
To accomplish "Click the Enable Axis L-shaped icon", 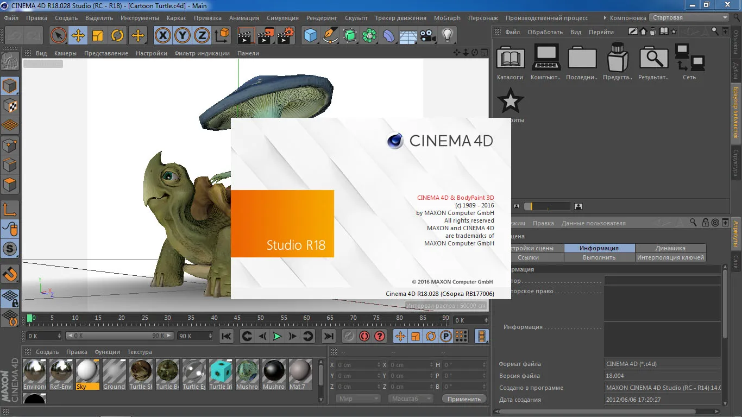I will pyautogui.click(x=10, y=209).
